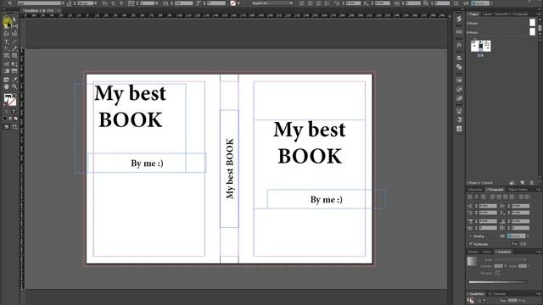543x305 pixels.
Task: Open the gradient Type dropdown
Action: 511,260
